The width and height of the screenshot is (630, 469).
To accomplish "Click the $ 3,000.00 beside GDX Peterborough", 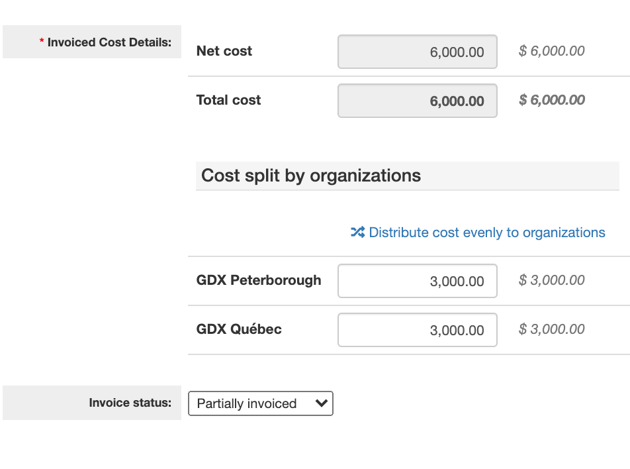I will point(551,280).
